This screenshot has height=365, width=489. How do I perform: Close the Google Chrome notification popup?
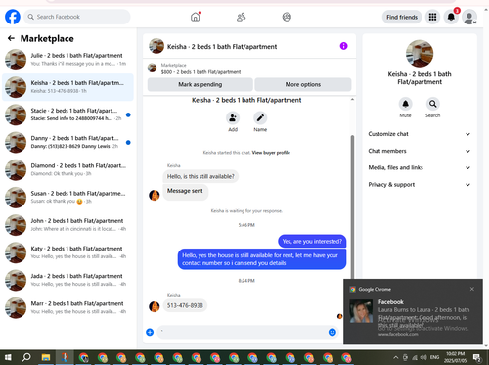[472, 289]
